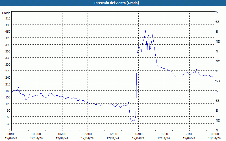
Task: Select the 18:00 time axis label
Action: [x=164, y=134]
